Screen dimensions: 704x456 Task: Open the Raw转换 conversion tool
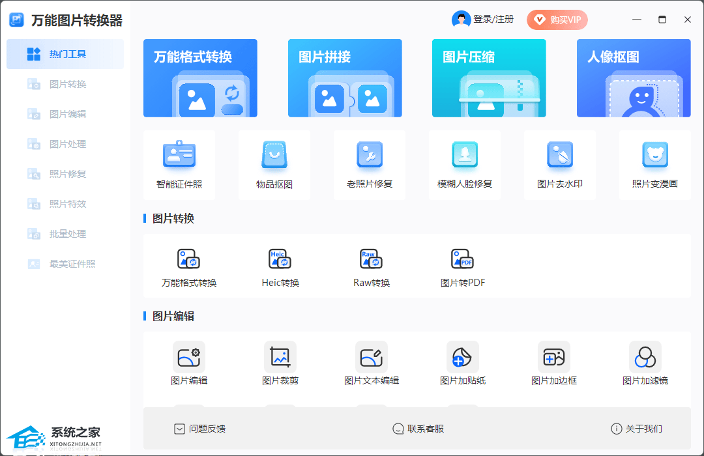click(x=372, y=260)
